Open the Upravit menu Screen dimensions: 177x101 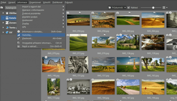coord(12,2)
